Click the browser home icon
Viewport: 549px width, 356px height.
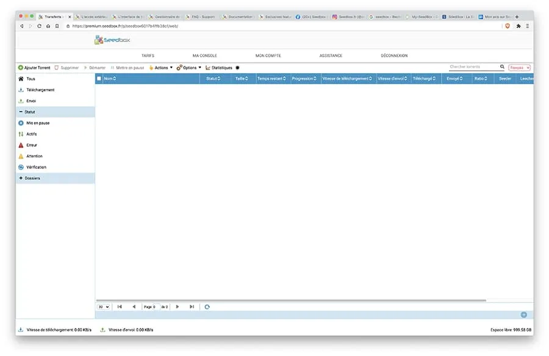coord(48,26)
